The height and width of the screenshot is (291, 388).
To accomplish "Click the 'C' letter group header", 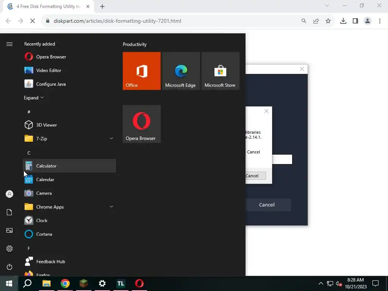I will 29,153.
